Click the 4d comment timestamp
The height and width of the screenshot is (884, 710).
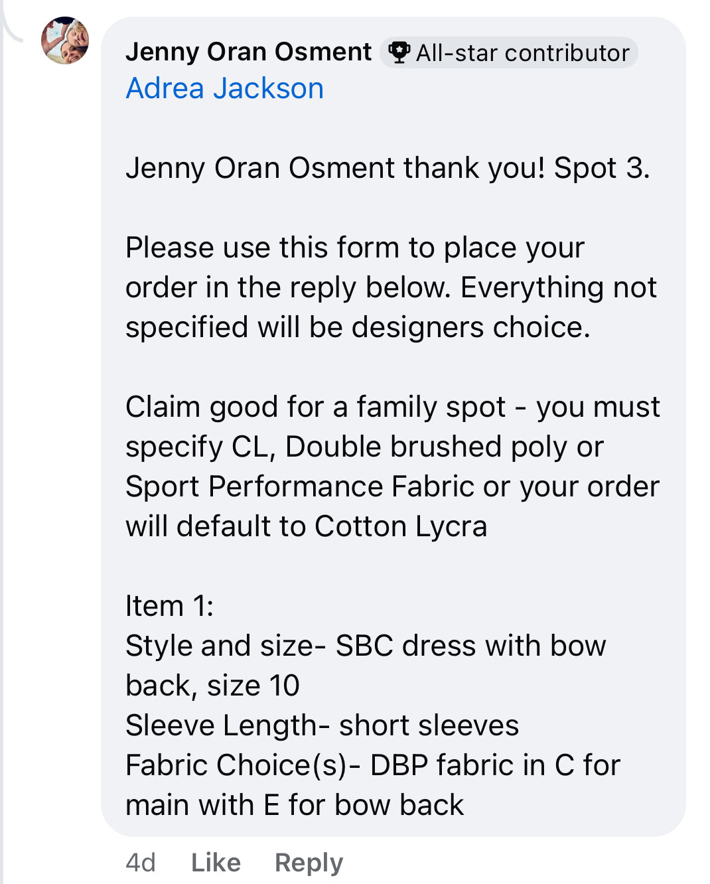[x=141, y=862]
